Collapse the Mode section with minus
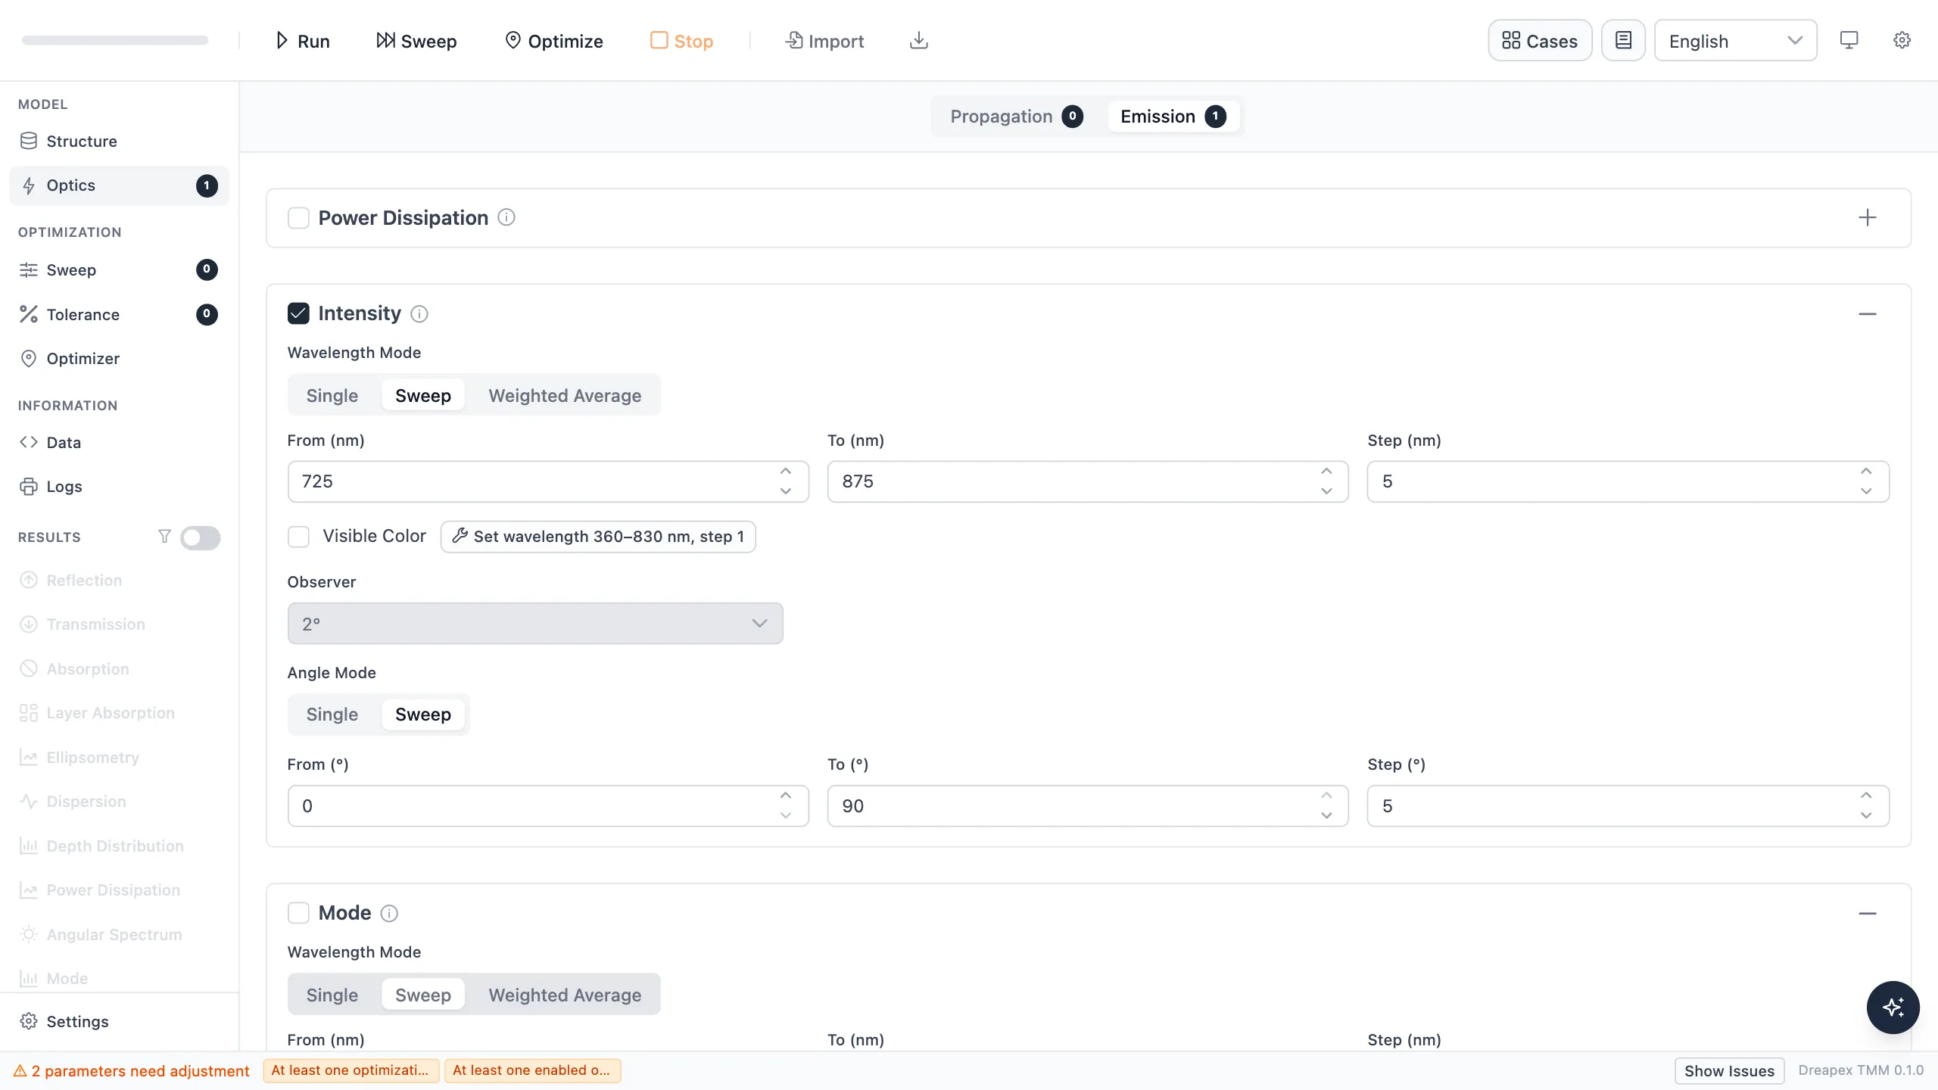This screenshot has width=1938, height=1090. coord(1868,913)
